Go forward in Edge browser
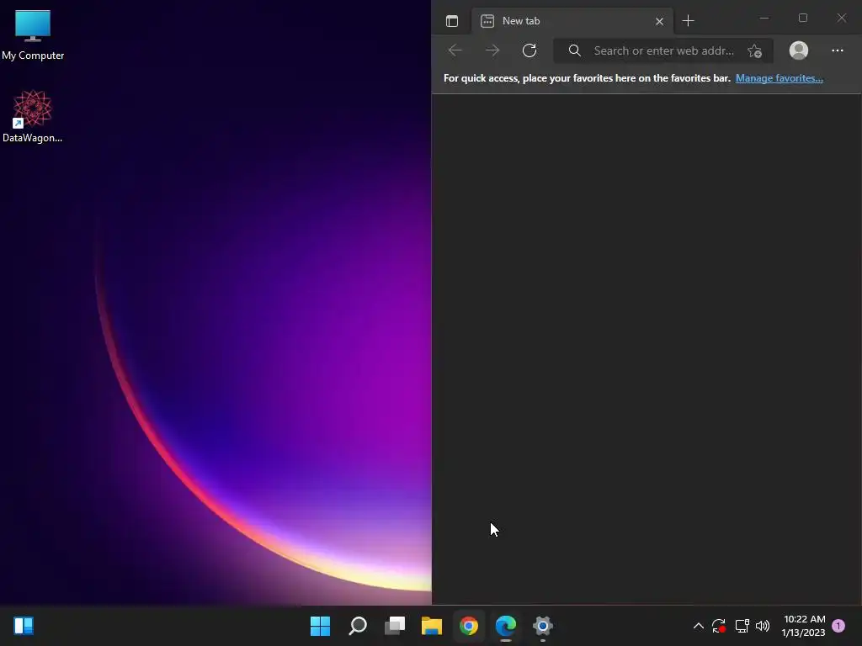 [x=492, y=50]
